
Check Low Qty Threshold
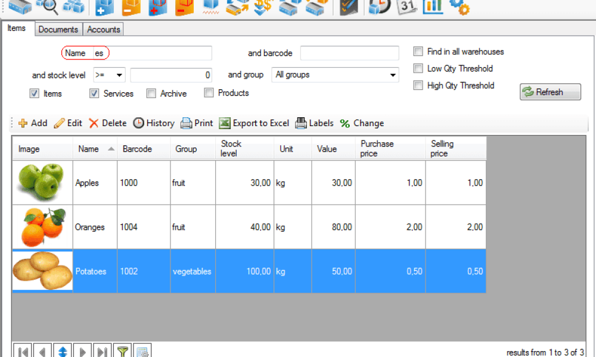(x=418, y=68)
